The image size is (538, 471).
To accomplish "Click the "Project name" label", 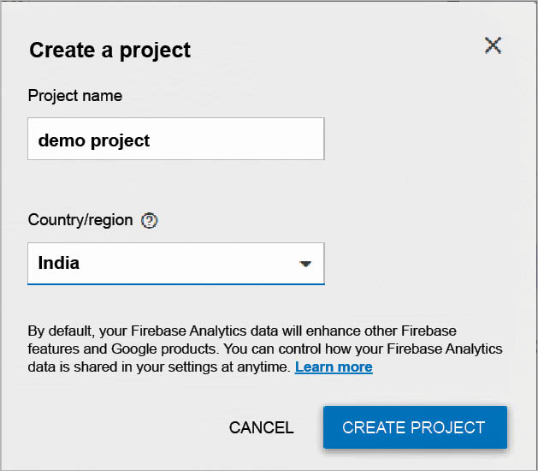I will [75, 96].
